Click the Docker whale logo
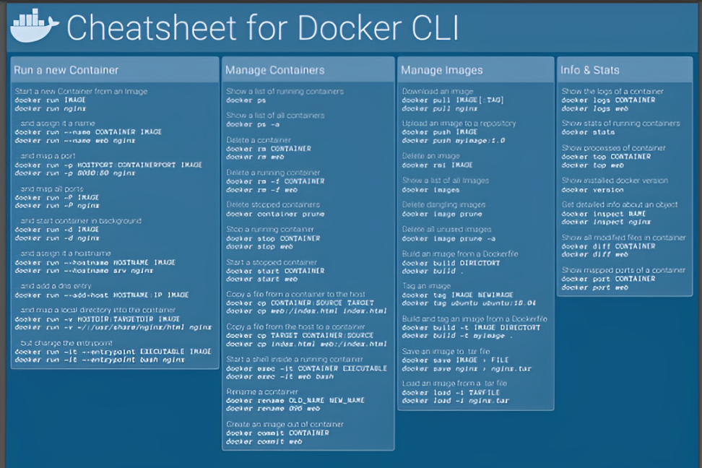 tap(35, 27)
